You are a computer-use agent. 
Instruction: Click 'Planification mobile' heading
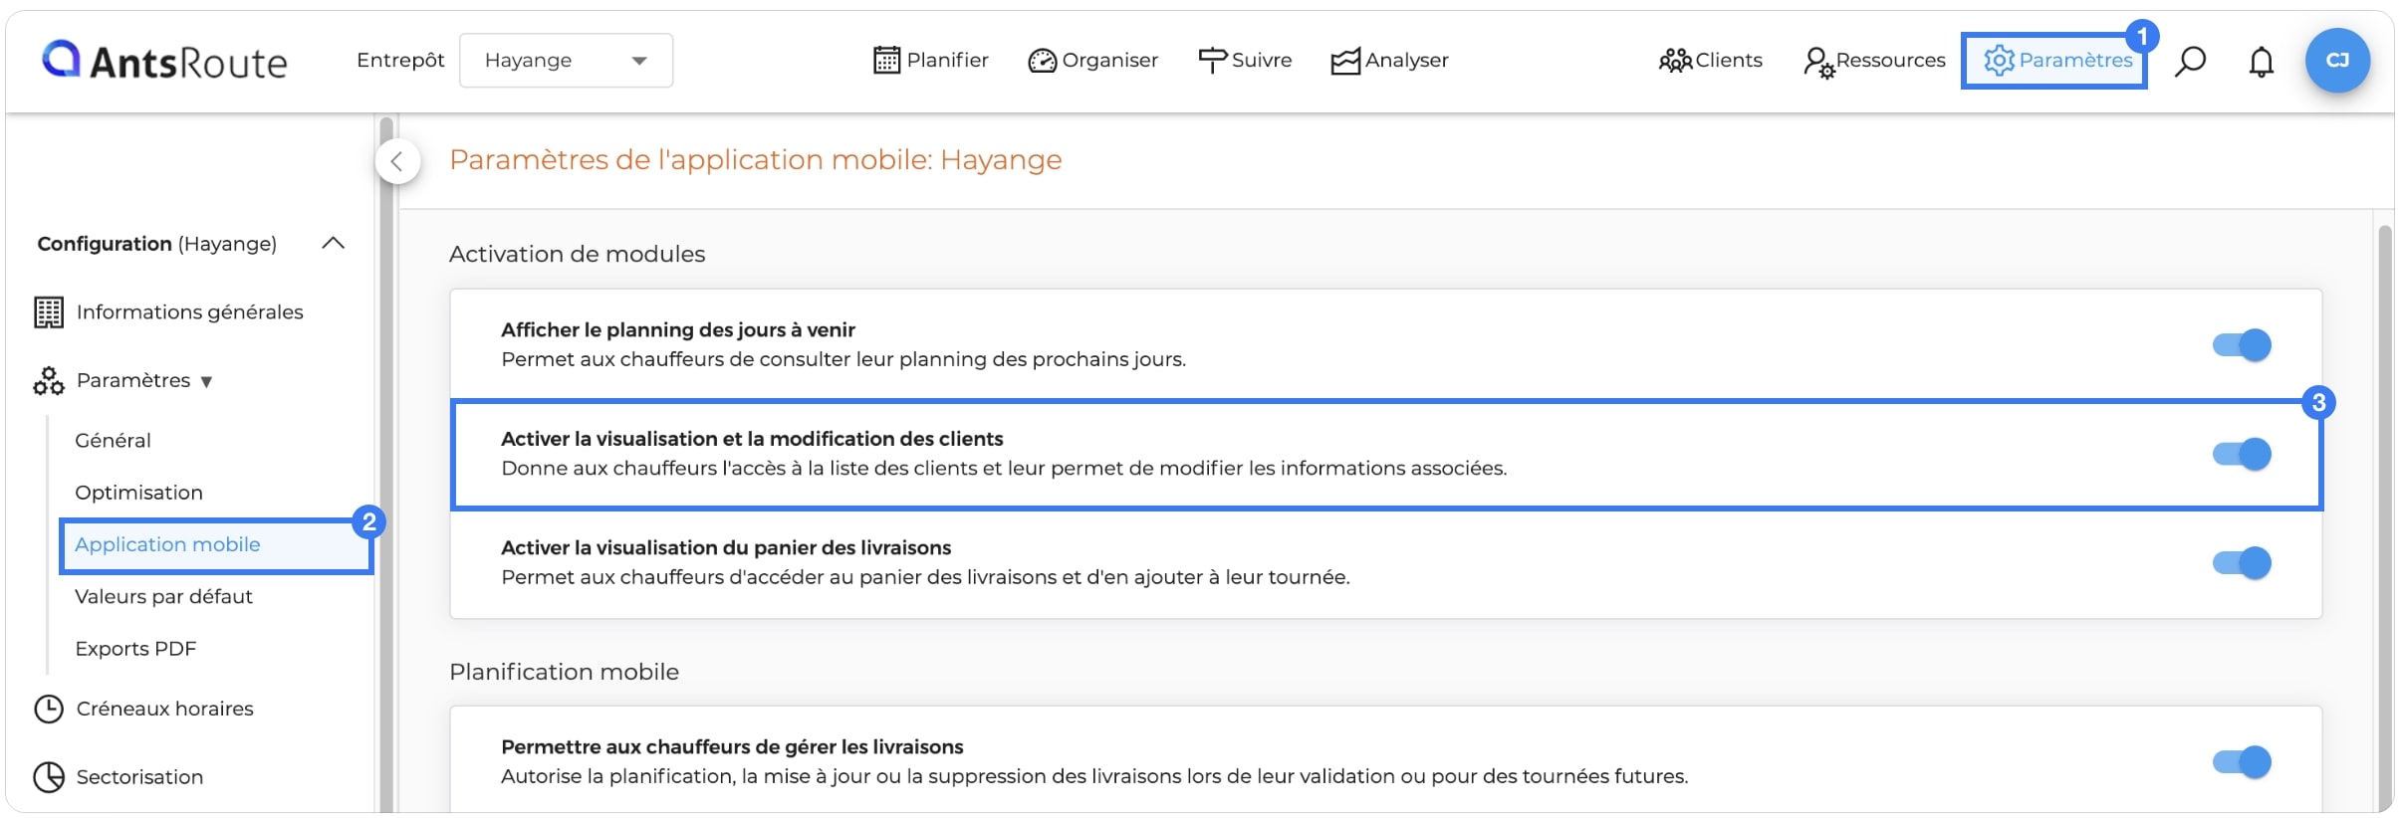pos(564,673)
